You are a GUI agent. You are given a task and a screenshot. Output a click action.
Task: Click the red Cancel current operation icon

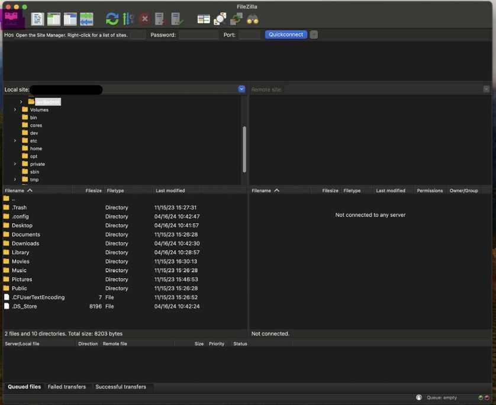(x=144, y=19)
